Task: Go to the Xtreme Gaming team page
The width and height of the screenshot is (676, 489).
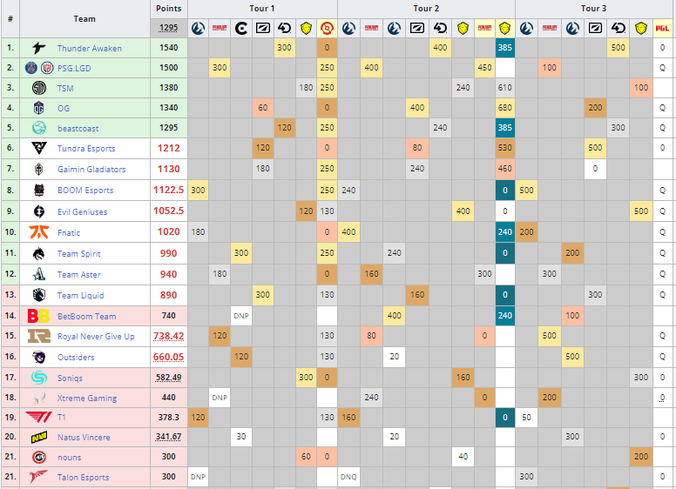Action: coord(87,399)
